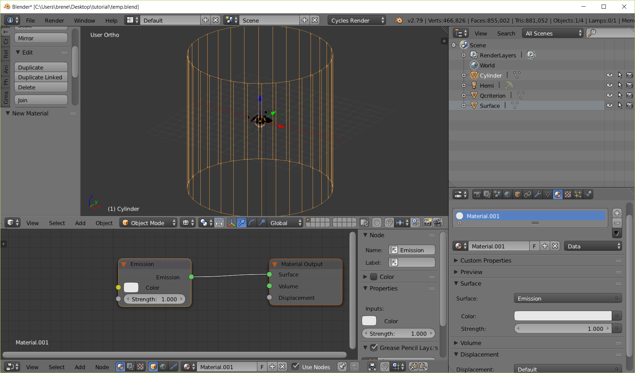This screenshot has height=373, width=635.
Task: Uncheck Use Nodes in the node editor
Action: [x=295, y=367]
